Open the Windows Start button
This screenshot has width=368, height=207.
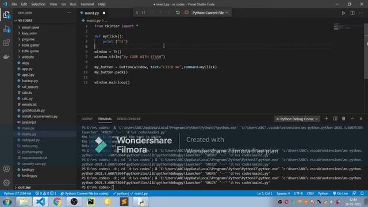point(7,202)
